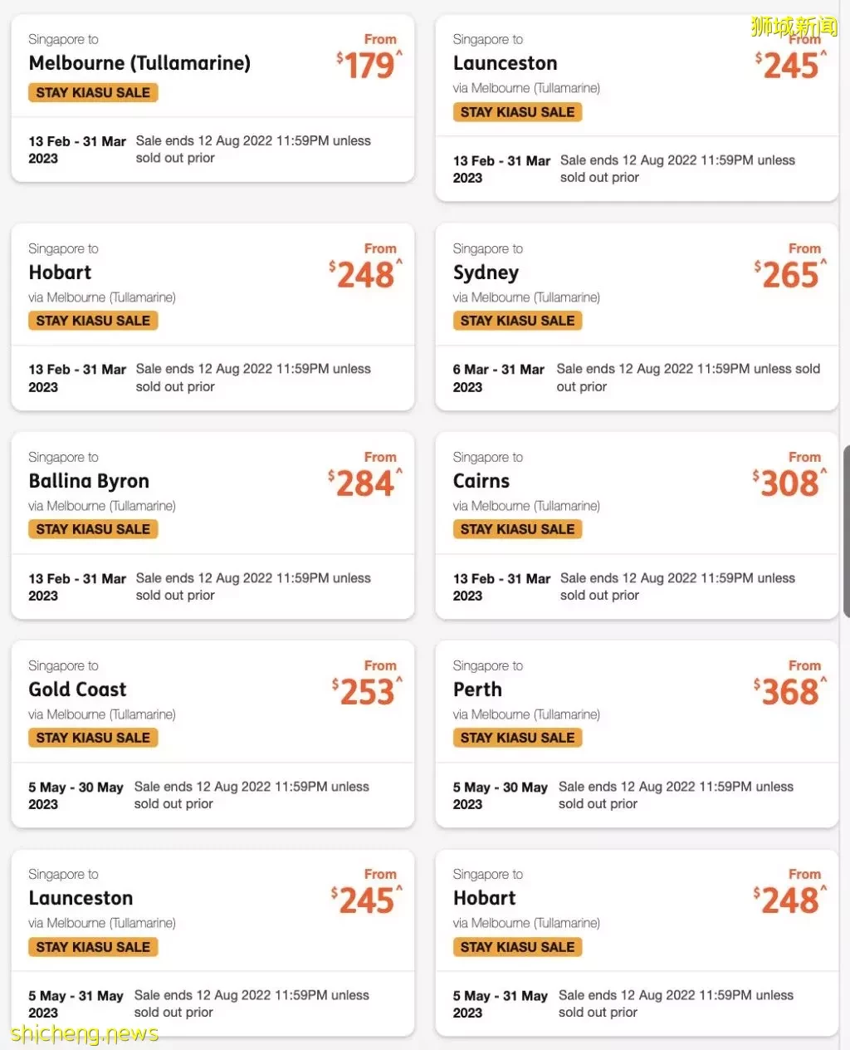Click STAY KIASU SALE tag on Gold Coast card
850x1050 pixels.
coord(93,738)
